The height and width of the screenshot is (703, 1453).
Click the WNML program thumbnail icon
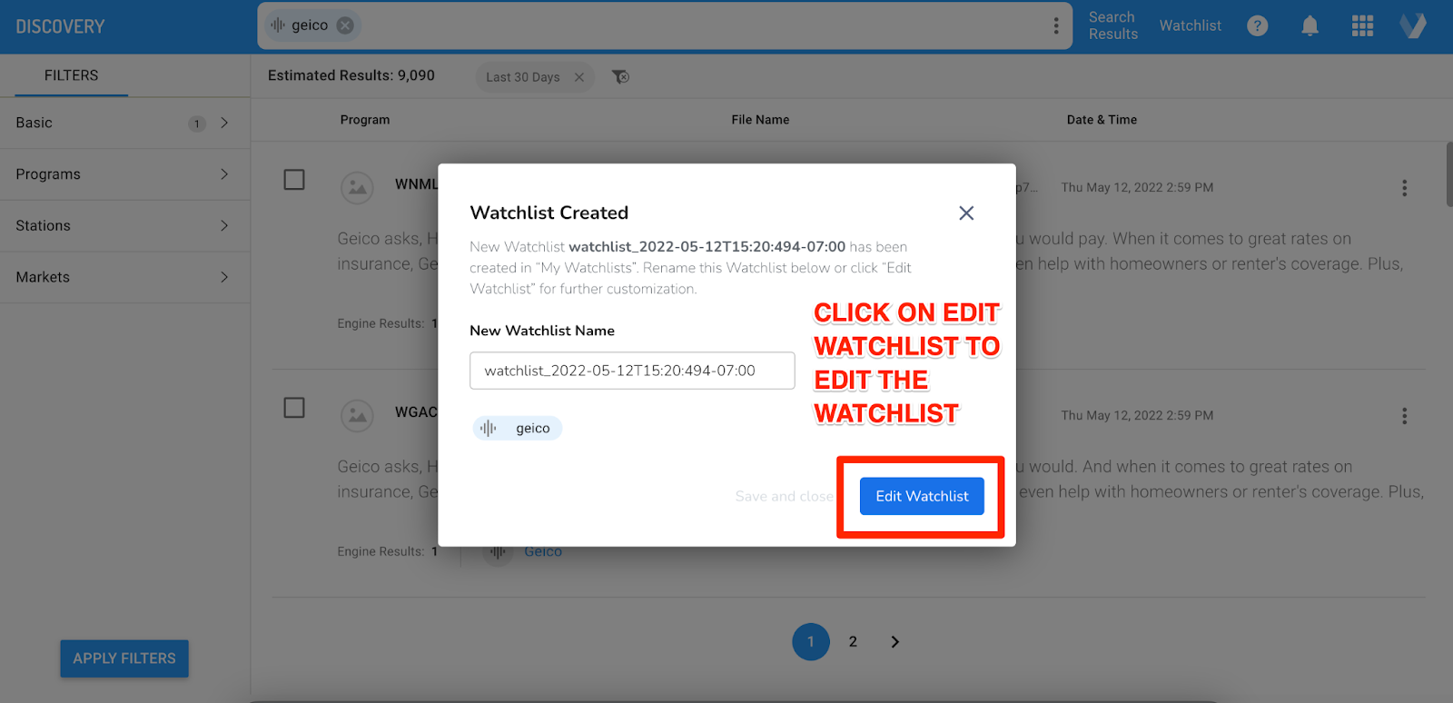(357, 188)
